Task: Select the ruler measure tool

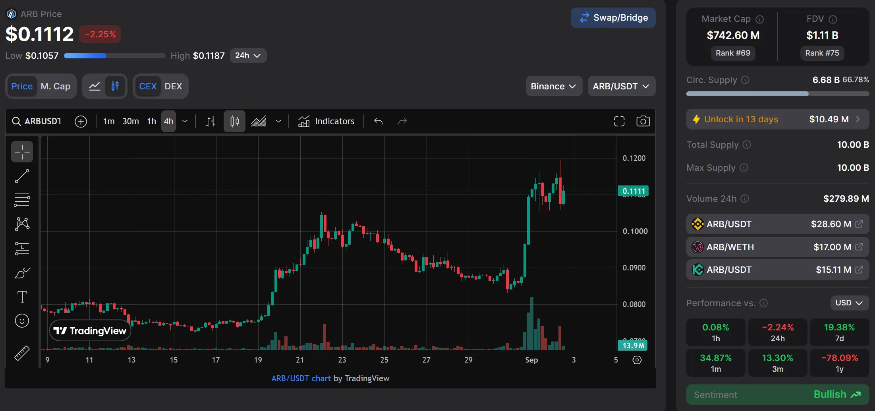Action: tap(22, 353)
